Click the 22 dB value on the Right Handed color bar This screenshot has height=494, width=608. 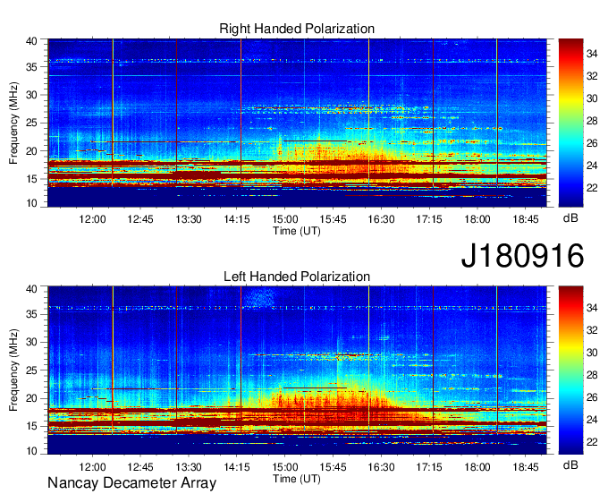(592, 188)
